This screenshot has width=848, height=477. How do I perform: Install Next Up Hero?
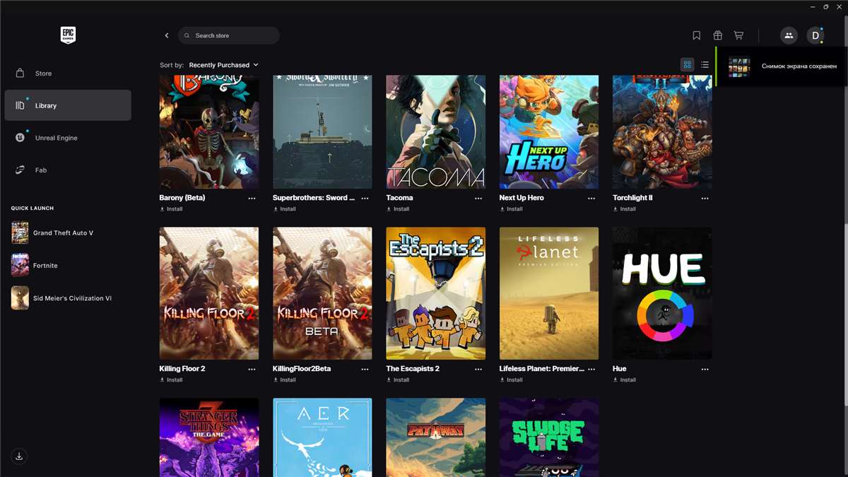point(511,209)
